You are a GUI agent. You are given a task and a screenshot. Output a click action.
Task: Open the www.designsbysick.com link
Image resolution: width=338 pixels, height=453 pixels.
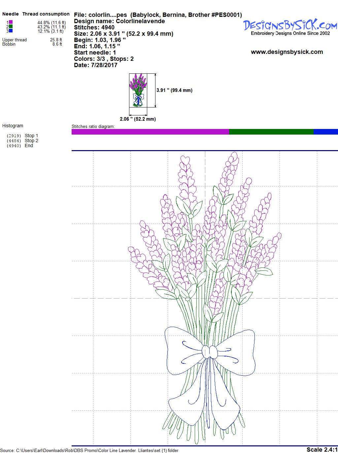point(287,52)
